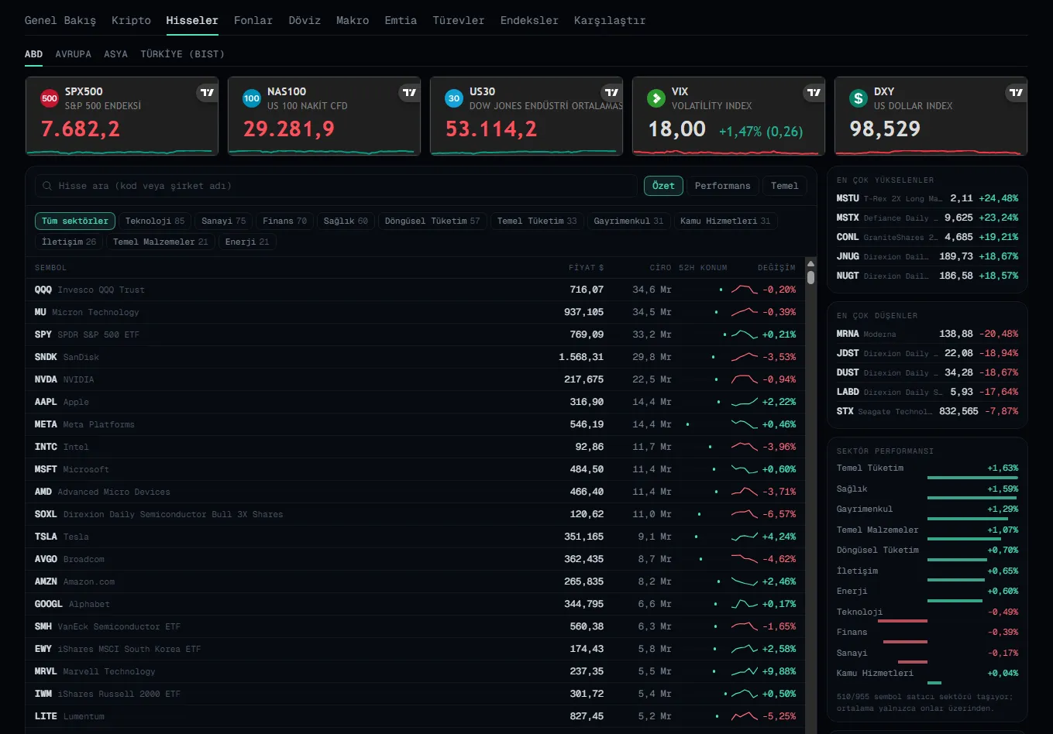Filter by Kamu Hizmetleri 31 chip
Viewport: 1053px width, 734px height.
pos(725,221)
